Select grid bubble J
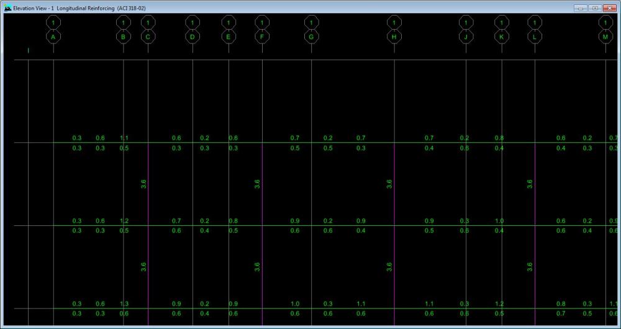This screenshot has width=621, height=329. [466, 37]
